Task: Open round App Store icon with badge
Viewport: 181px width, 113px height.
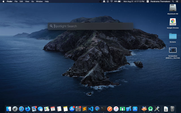Action: [x=72, y=109]
